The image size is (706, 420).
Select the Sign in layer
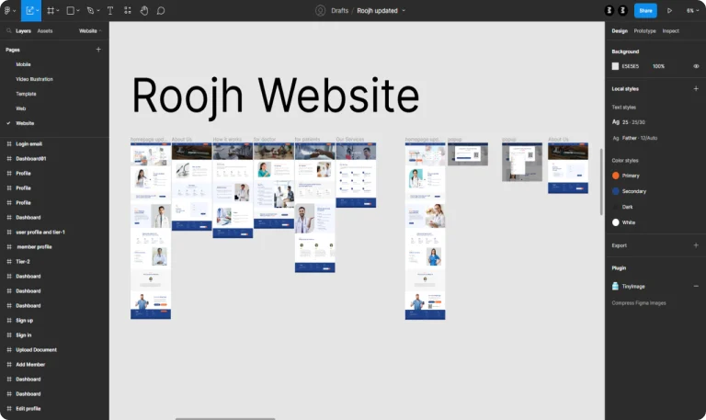tap(24, 335)
